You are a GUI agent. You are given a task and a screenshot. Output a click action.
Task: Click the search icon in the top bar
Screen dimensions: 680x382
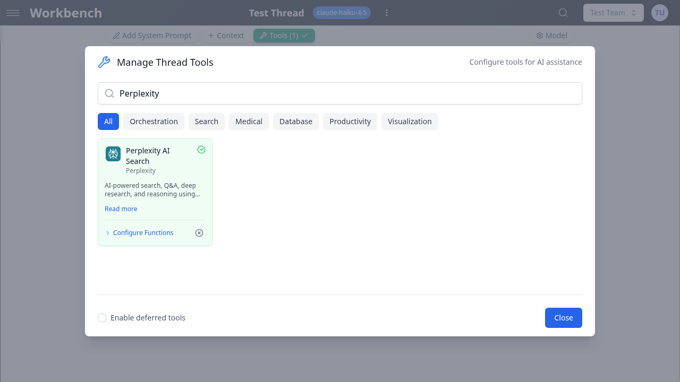[563, 13]
